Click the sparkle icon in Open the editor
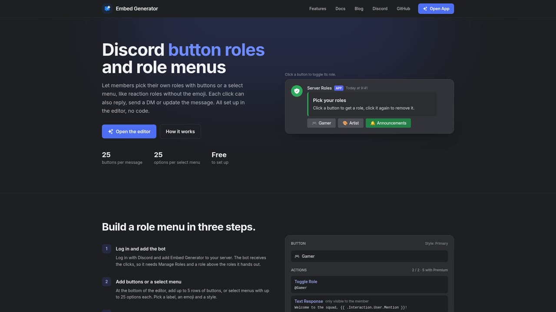556x312 pixels. [111, 132]
